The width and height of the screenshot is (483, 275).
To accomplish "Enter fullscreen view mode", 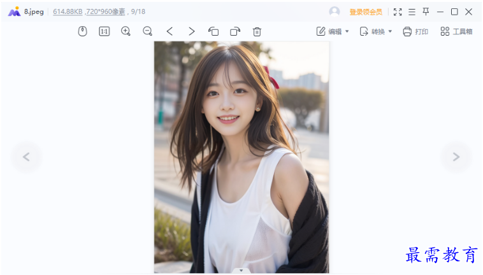I will point(398,12).
